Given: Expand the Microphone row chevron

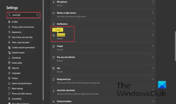Looking at the screenshot, I should click(x=153, y=2).
